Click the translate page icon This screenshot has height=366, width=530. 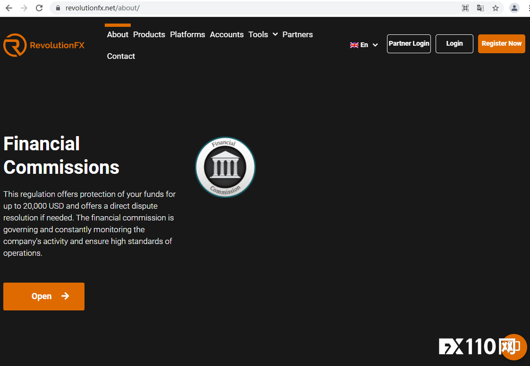coord(480,8)
